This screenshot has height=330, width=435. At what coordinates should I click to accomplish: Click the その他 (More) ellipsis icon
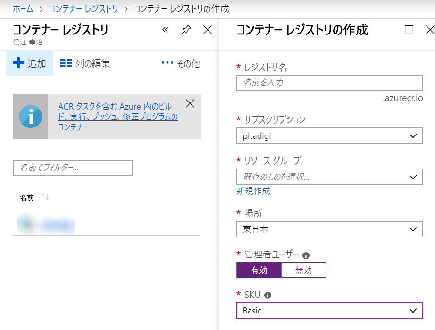pyautogui.click(x=166, y=63)
